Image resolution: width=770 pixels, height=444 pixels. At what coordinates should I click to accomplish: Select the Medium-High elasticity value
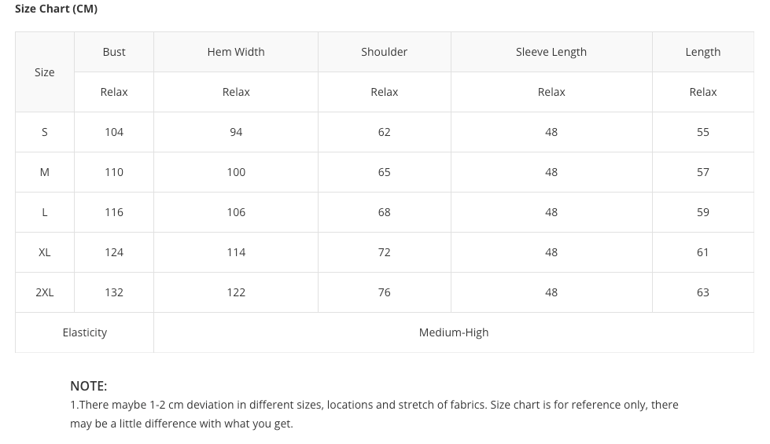point(454,332)
